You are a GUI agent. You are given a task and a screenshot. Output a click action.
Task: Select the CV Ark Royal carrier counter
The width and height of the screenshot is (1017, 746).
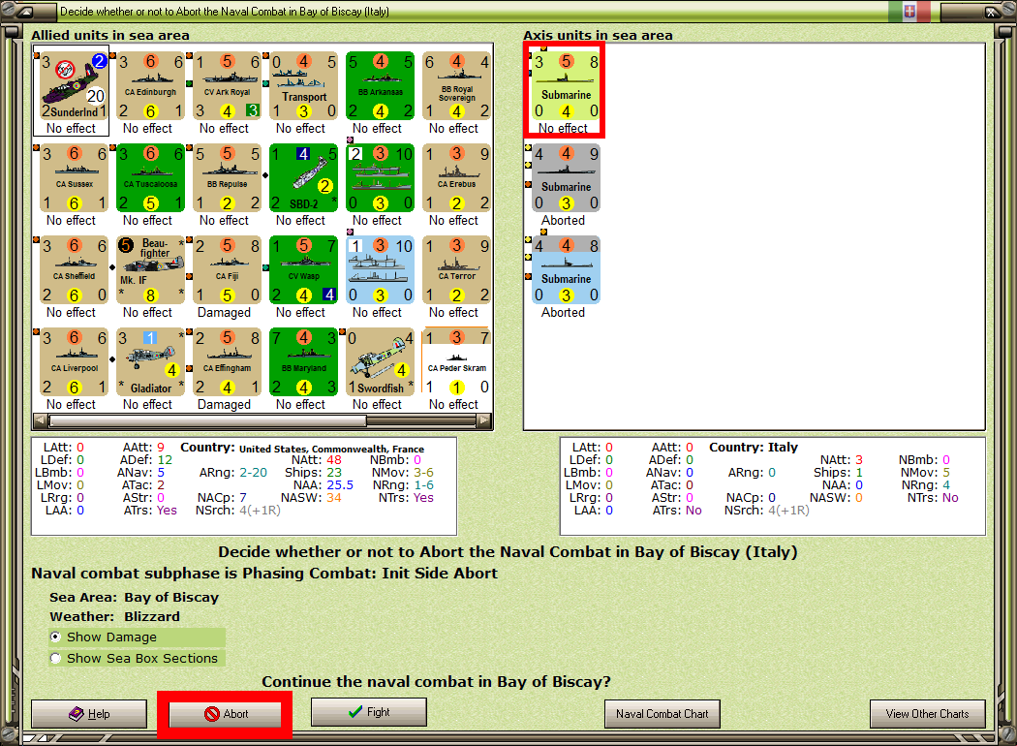pos(227,86)
